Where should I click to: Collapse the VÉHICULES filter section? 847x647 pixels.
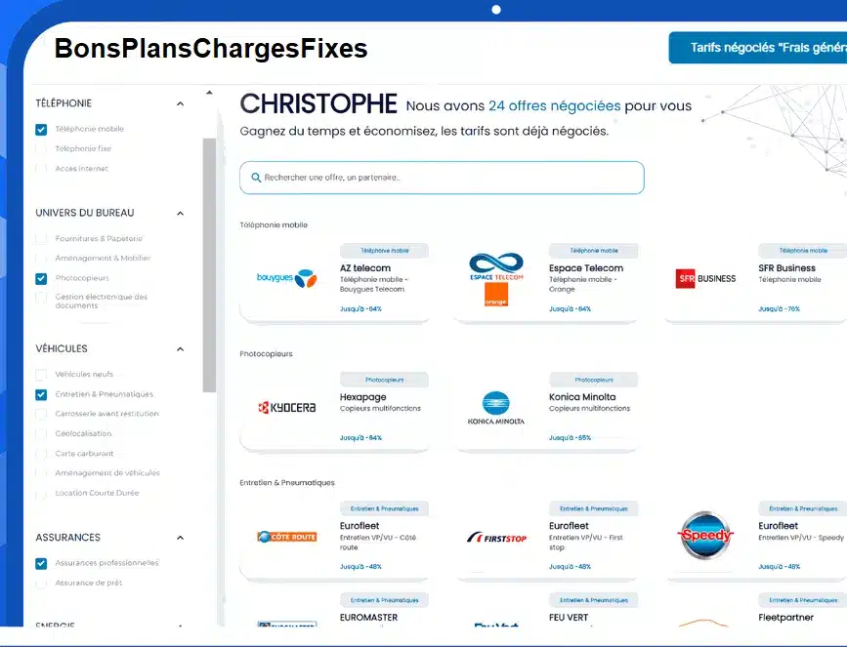point(180,349)
